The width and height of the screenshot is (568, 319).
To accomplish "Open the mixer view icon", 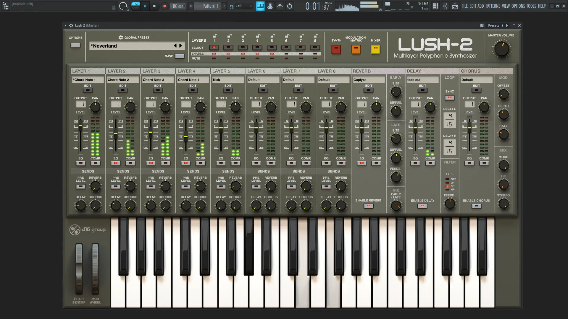I will [x=445, y=6].
